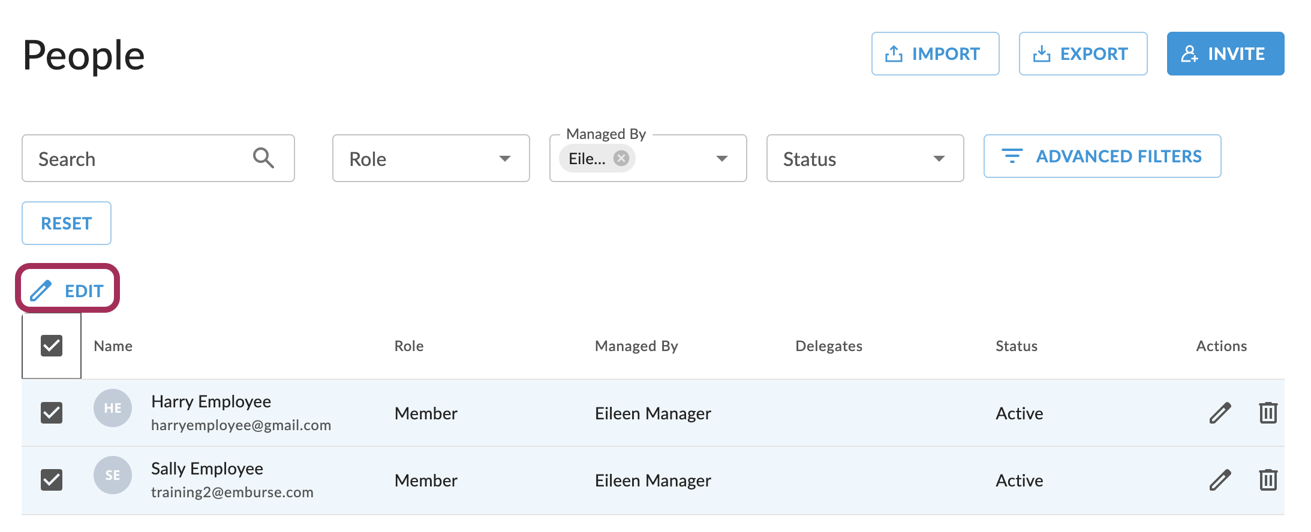Delete Sally Employee using trash icon
Viewport: 1311px width, 532px height.
1268,480
